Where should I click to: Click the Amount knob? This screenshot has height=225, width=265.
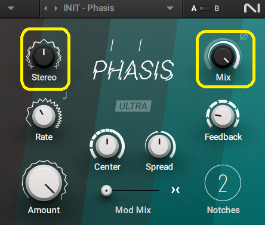point(44,183)
